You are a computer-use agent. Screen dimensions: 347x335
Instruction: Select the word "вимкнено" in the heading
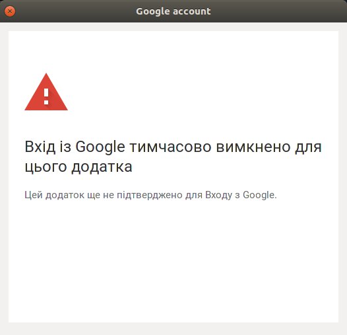click(253, 147)
